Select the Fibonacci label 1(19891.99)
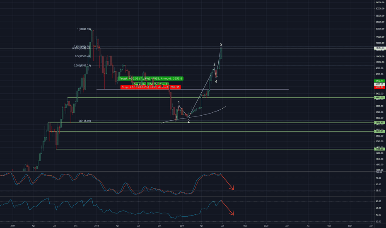The height and width of the screenshot is (228, 386). pyautogui.click(x=84, y=29)
